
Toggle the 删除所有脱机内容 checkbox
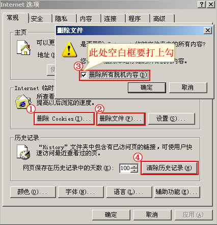tap(84, 75)
